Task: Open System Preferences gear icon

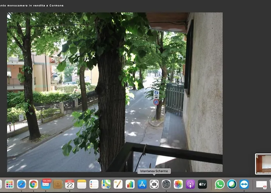Action: 166,185
